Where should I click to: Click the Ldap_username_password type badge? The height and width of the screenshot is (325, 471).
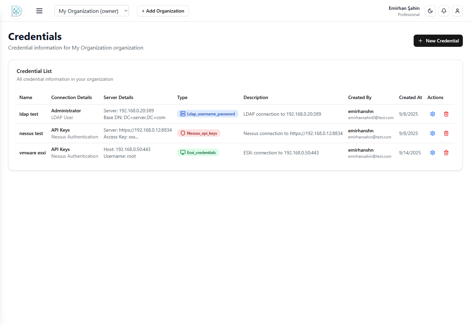(x=208, y=114)
